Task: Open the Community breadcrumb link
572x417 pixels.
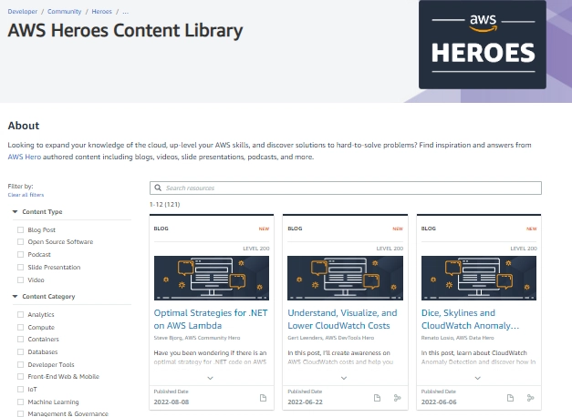Action: (64, 12)
